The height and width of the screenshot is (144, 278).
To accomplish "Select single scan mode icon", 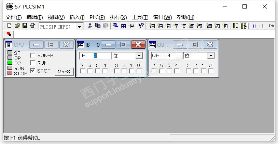I will (236, 26).
